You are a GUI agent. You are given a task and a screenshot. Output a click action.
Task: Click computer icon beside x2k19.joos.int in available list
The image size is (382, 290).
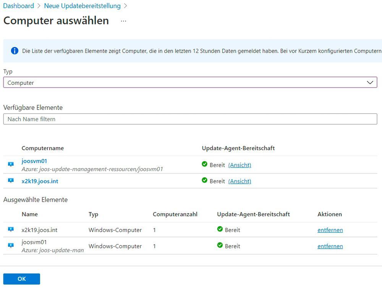coord(11,181)
